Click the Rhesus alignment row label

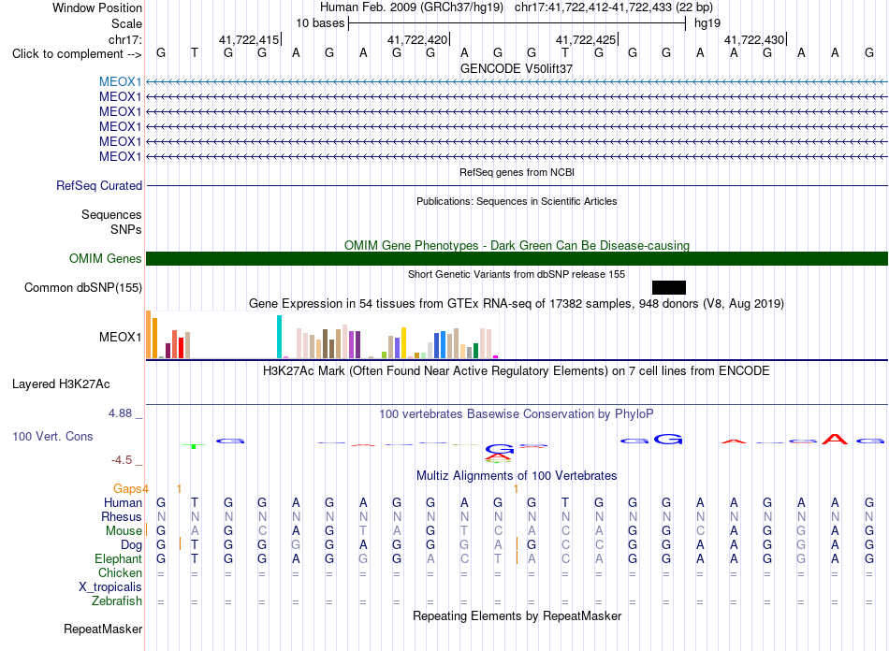click(x=122, y=516)
